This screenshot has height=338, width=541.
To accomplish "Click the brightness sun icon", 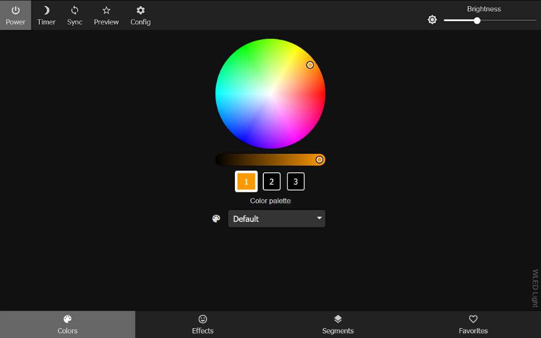I will [x=432, y=20].
